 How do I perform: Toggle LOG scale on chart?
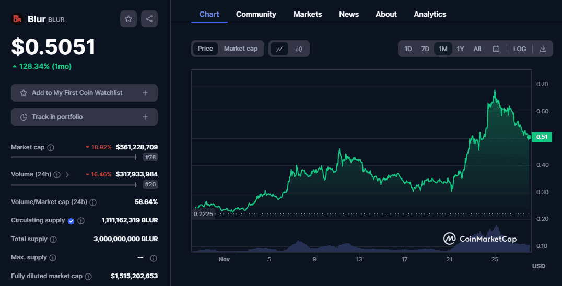[x=520, y=49]
